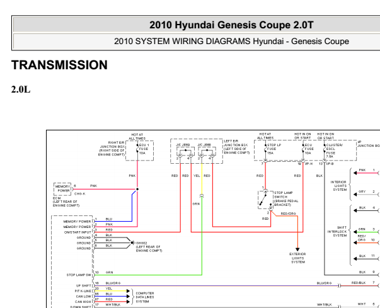Click the 'ECU FUSE 10A' label in I/P junction box
380x308 pixels.
pos(309,149)
